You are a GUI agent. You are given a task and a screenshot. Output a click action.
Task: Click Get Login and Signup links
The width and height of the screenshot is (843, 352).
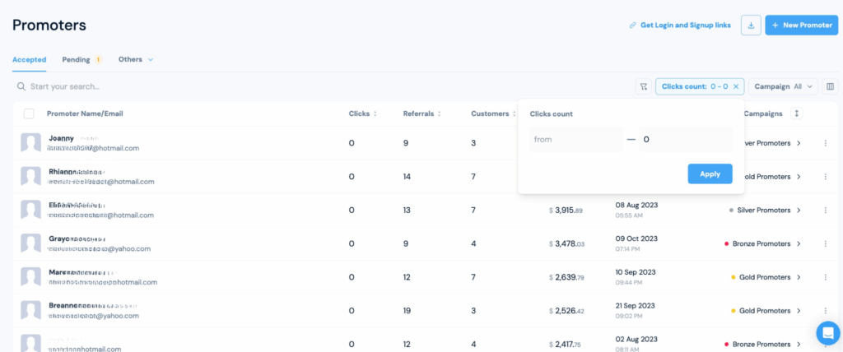click(680, 25)
